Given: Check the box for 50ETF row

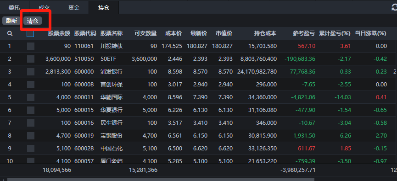Looking at the screenshot, I should (x=31, y=59).
